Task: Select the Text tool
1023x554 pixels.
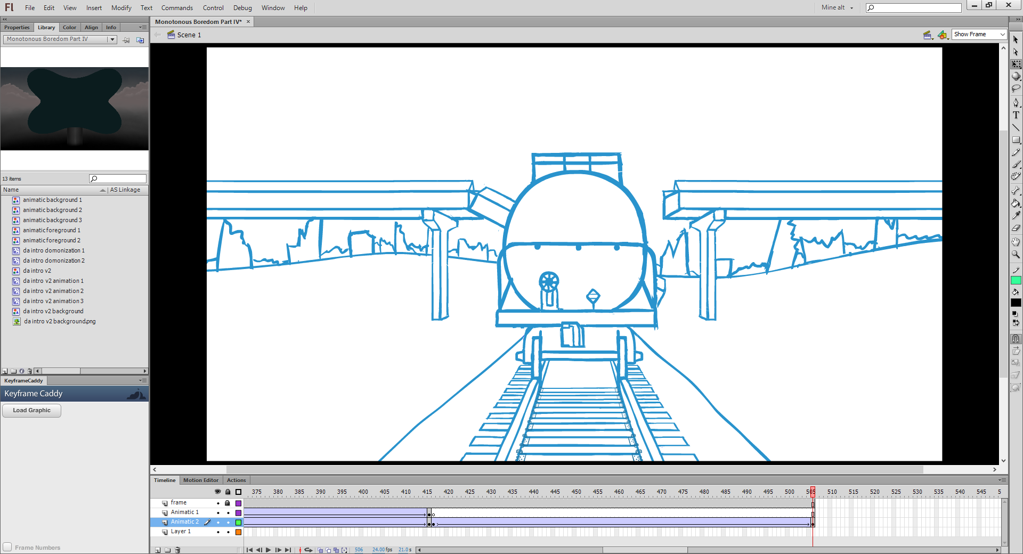Action: [1016, 115]
